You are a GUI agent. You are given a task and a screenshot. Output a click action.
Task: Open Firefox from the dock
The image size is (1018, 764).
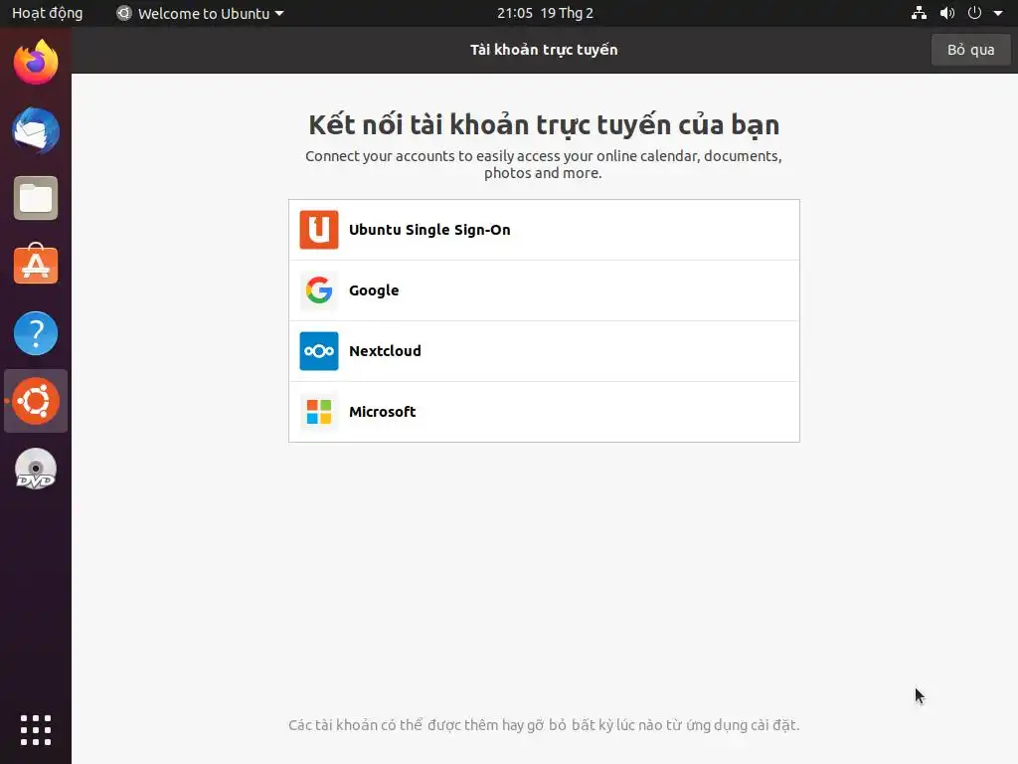pos(36,63)
